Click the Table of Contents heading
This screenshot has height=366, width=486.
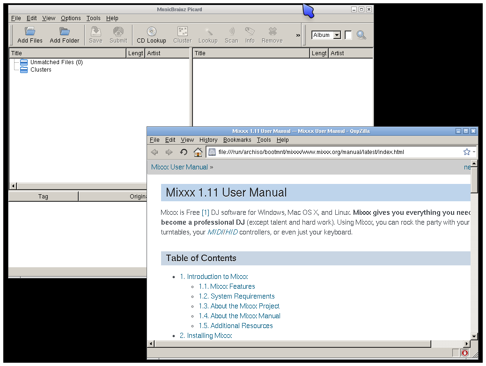[201, 258]
